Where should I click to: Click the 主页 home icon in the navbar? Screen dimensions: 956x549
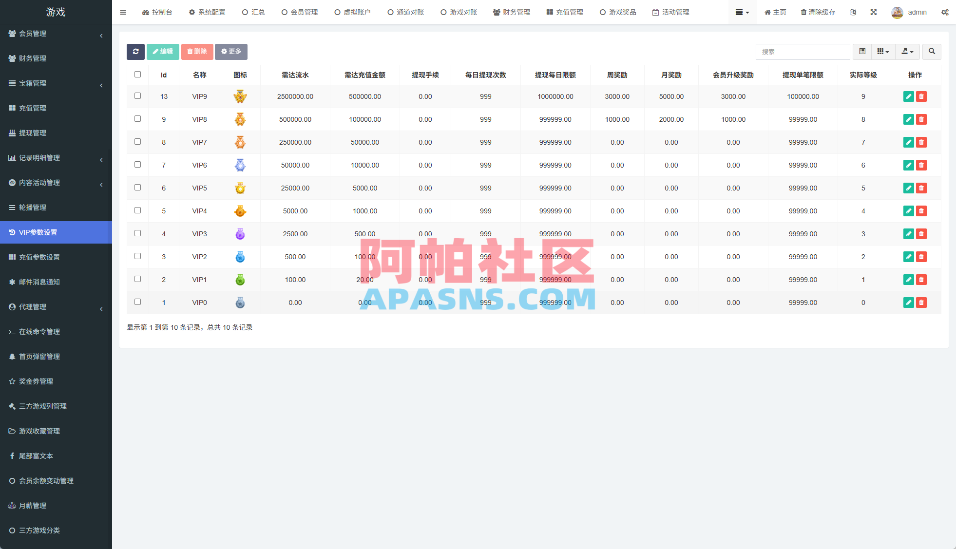pos(775,12)
